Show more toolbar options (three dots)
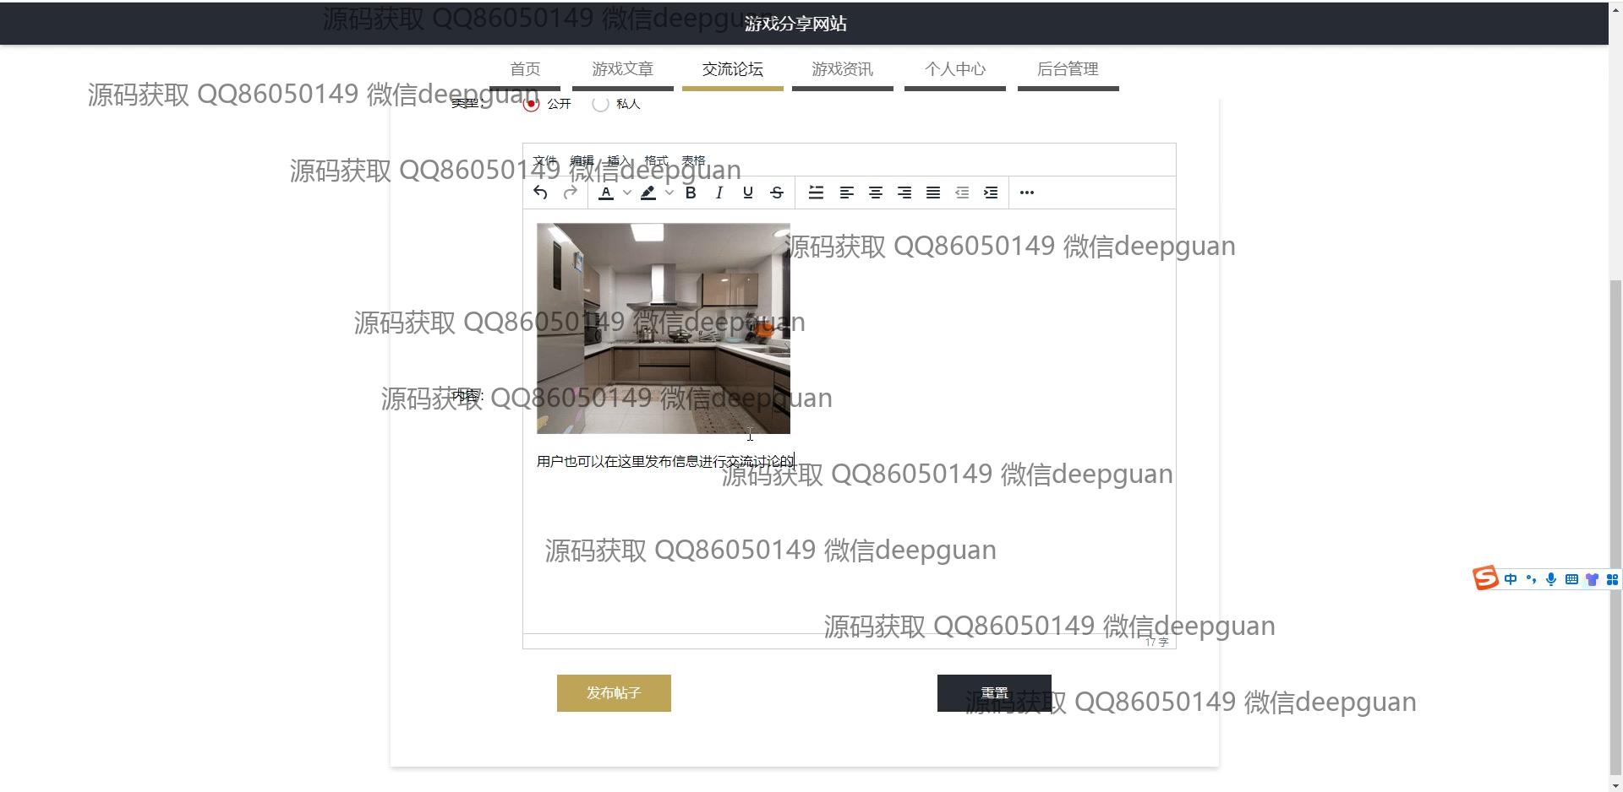 tap(1027, 193)
